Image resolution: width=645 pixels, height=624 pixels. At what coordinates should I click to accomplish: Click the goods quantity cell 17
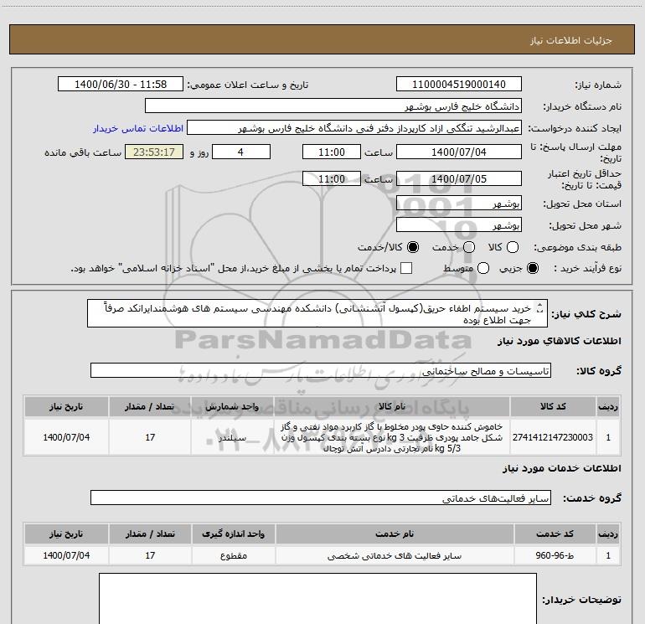click(x=150, y=437)
